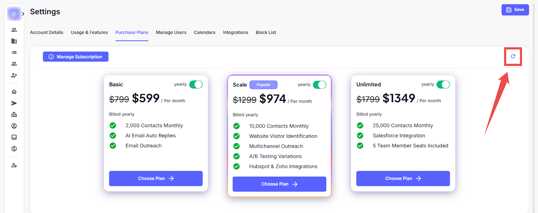
Task: Click the dollar sign billing icon
Action: pyautogui.click(x=14, y=148)
